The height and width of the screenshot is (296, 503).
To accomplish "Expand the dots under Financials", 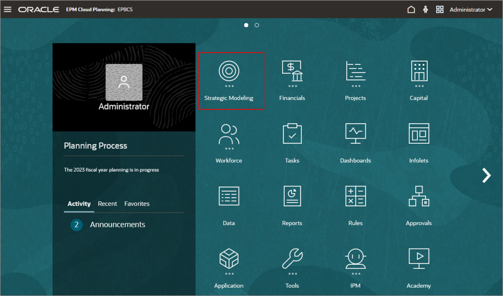I will click(292, 86).
